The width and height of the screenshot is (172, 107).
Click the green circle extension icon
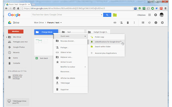click(152, 8)
